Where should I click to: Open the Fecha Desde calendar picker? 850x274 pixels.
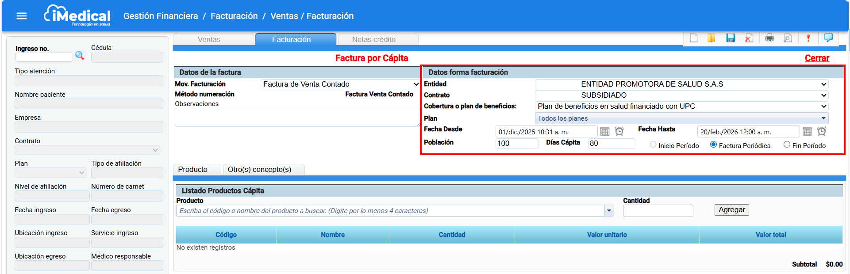(x=605, y=132)
